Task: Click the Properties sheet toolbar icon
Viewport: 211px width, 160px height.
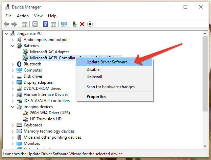Action: (35, 24)
